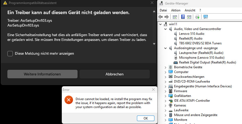Close the Programmkompatibilitätsassistent window
This screenshot has width=242, height=124.
click(152, 3)
